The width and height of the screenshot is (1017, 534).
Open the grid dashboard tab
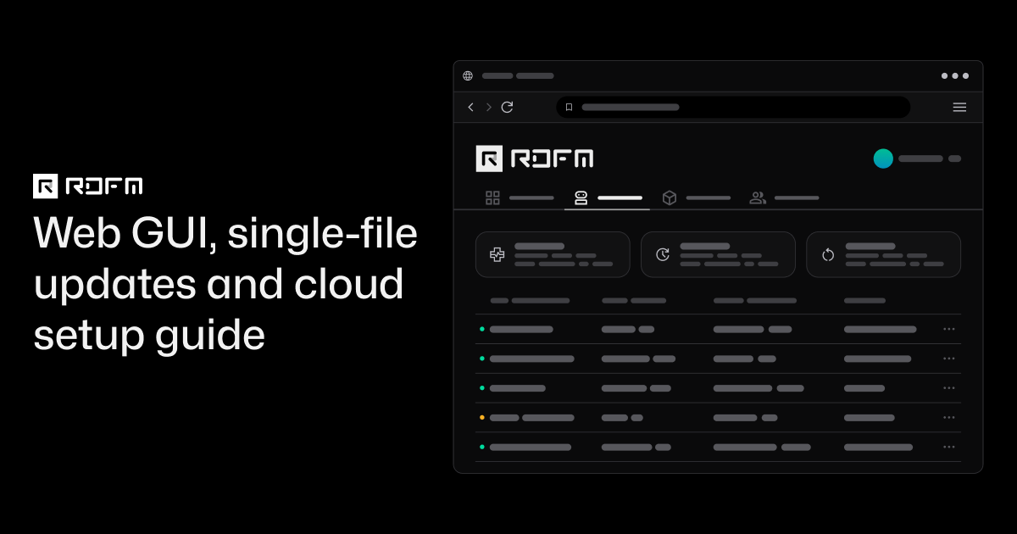click(x=519, y=197)
